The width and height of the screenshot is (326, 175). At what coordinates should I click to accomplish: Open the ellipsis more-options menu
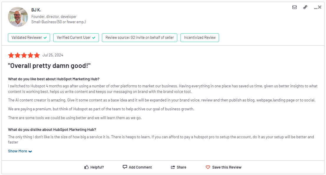315,8
